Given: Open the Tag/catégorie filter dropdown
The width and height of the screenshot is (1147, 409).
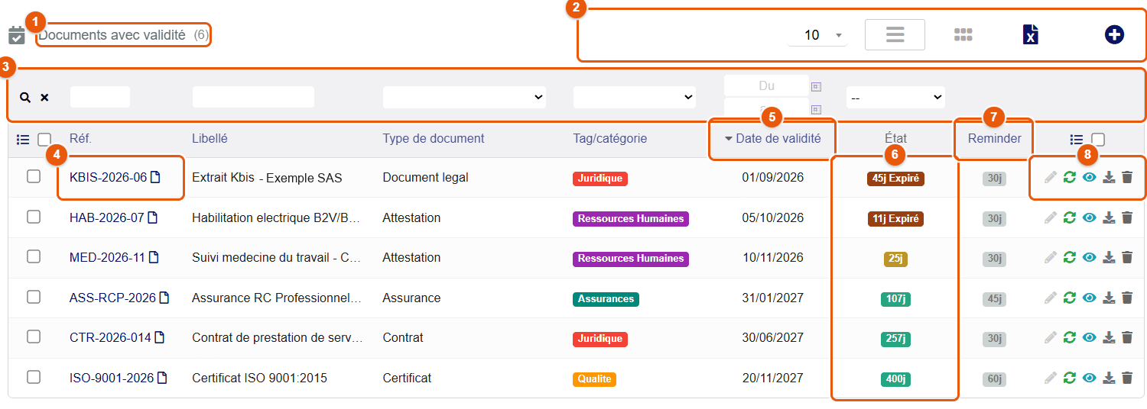Looking at the screenshot, I should coord(635,97).
